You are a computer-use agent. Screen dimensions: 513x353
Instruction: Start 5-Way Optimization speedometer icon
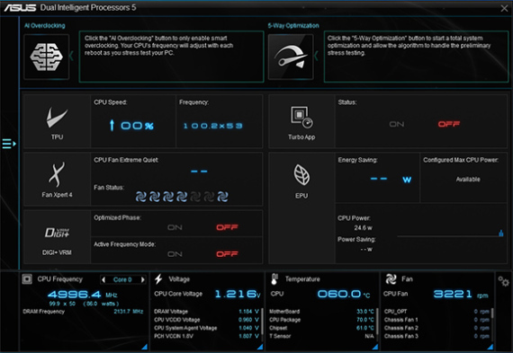click(x=291, y=57)
